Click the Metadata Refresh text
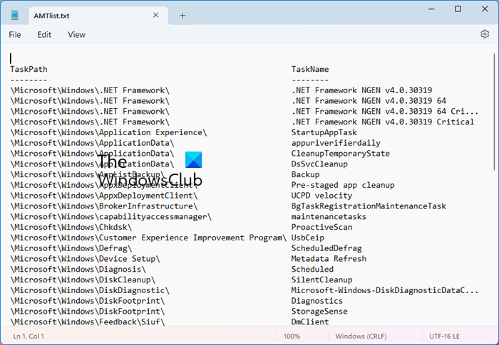This screenshot has height=345, width=499. point(329,259)
